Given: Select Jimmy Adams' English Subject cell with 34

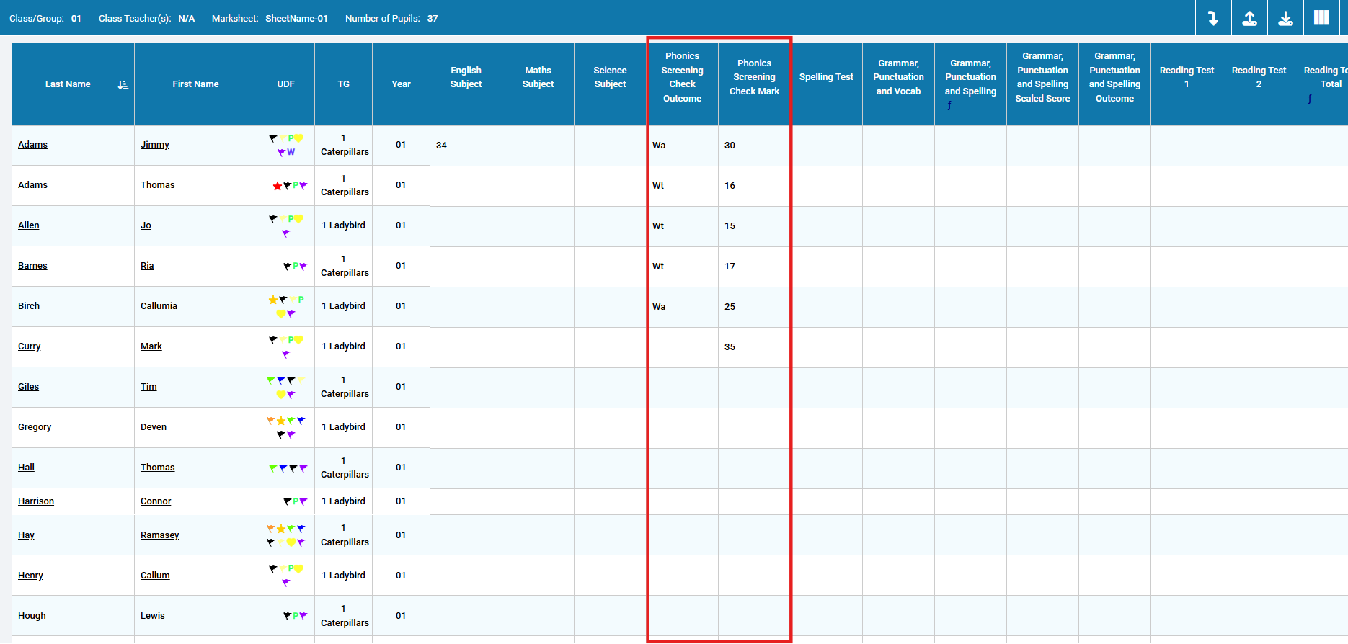Looking at the screenshot, I should click(x=466, y=146).
